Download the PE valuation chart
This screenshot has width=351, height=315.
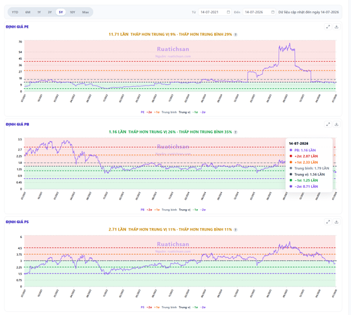coord(337,27)
